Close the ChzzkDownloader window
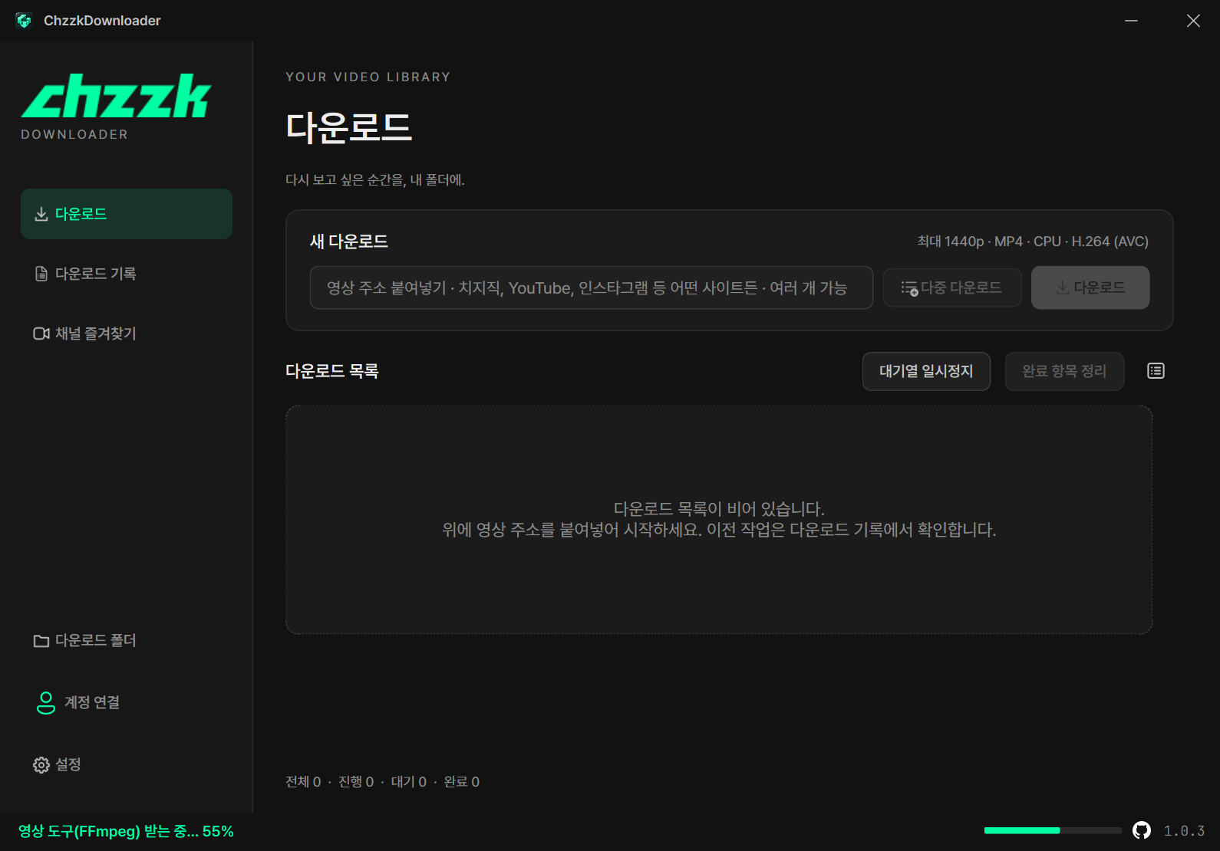Image resolution: width=1220 pixels, height=851 pixels. pos(1193,21)
